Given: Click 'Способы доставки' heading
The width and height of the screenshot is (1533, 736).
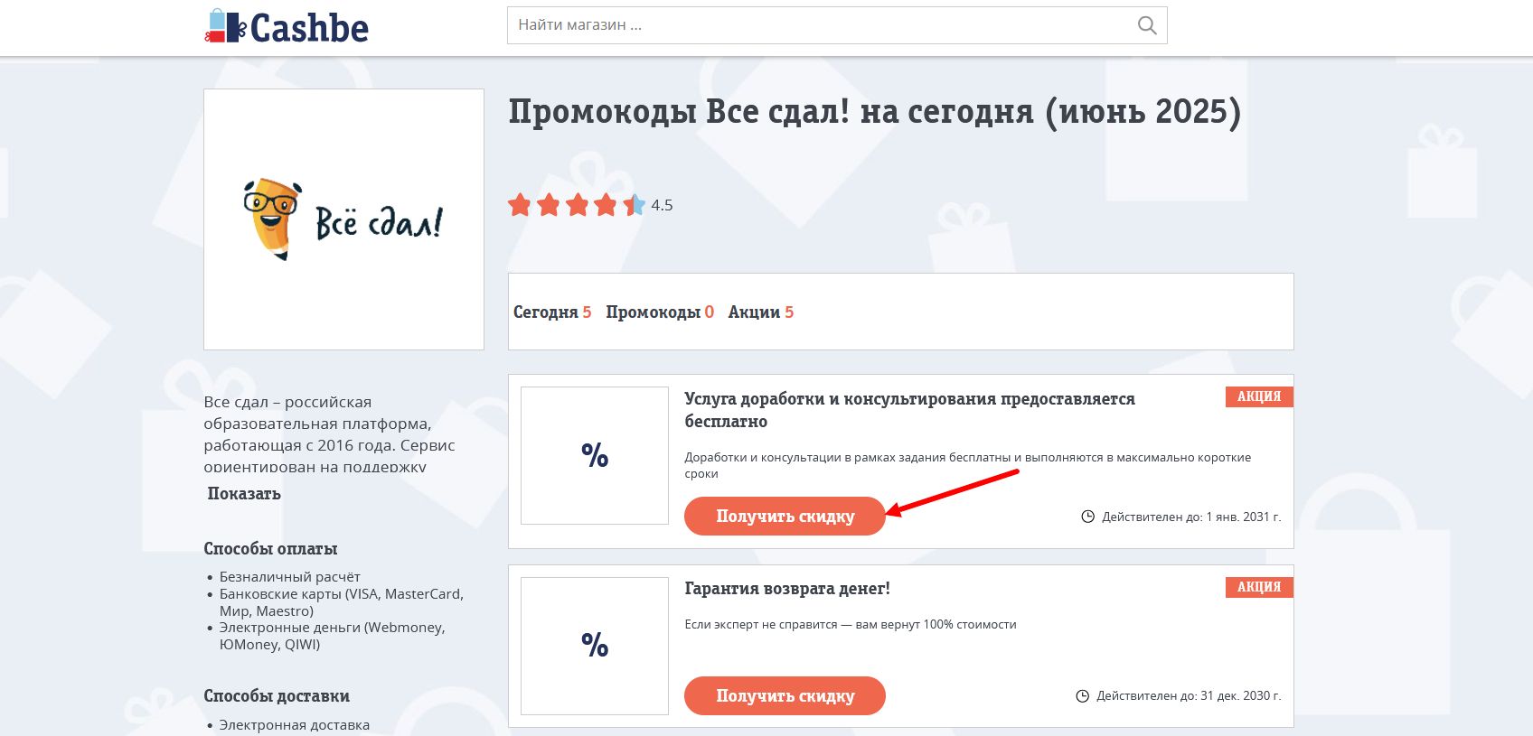Looking at the screenshot, I should [277, 696].
